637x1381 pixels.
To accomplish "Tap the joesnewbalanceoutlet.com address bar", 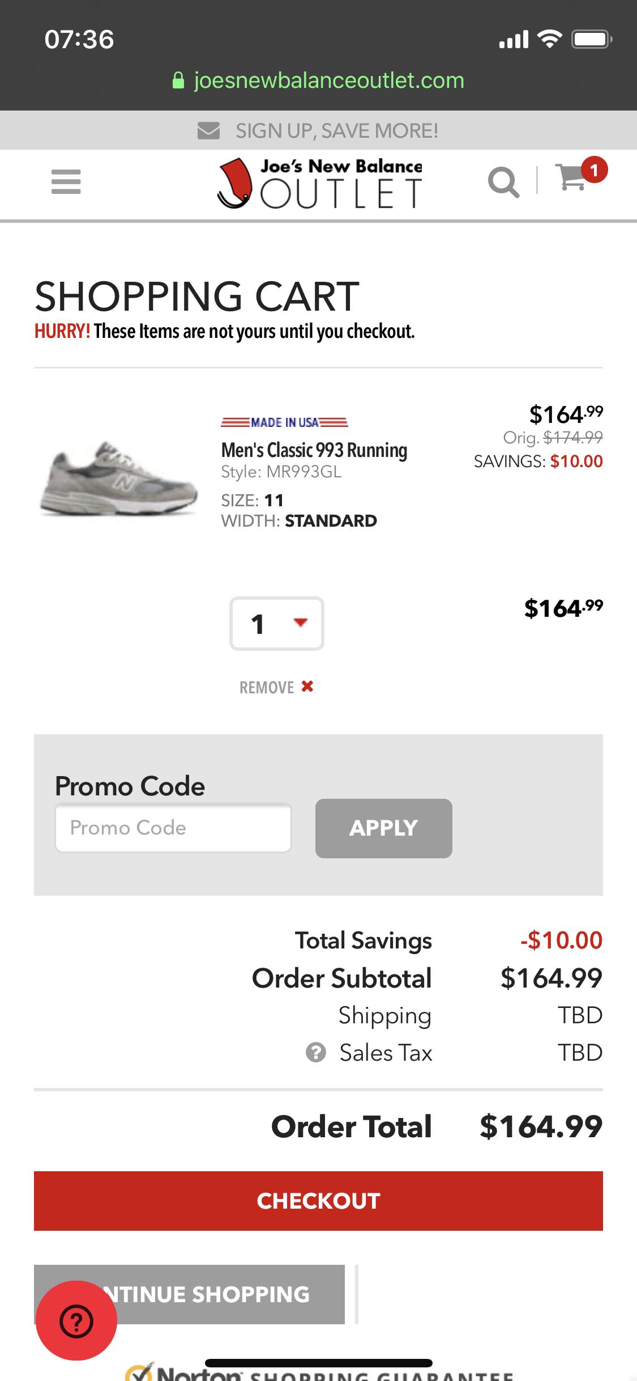I will (328, 81).
